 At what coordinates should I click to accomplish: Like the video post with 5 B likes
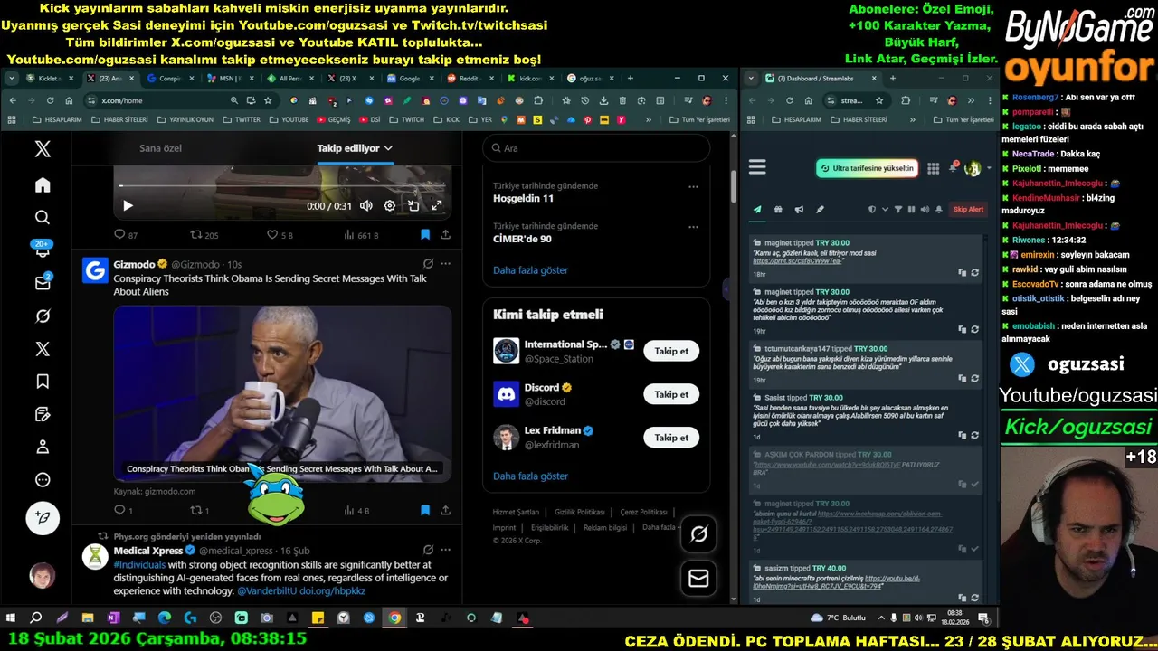[280, 235]
